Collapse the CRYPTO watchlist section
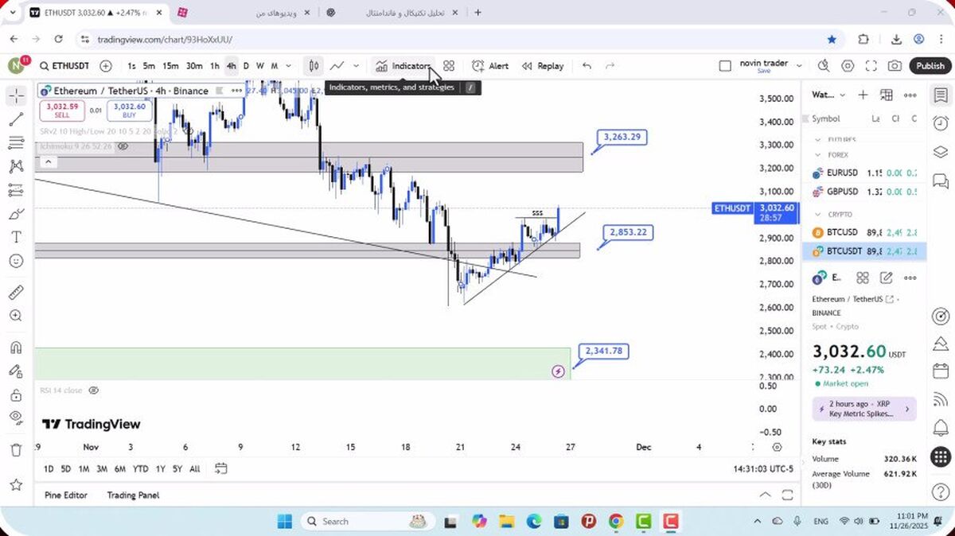The image size is (955, 536). click(818, 215)
